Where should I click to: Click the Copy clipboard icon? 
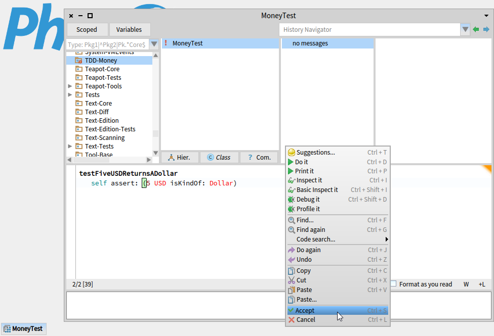(292, 271)
